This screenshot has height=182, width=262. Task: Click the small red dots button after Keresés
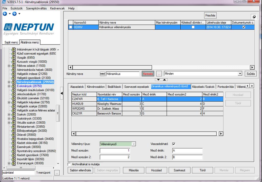point(159,74)
